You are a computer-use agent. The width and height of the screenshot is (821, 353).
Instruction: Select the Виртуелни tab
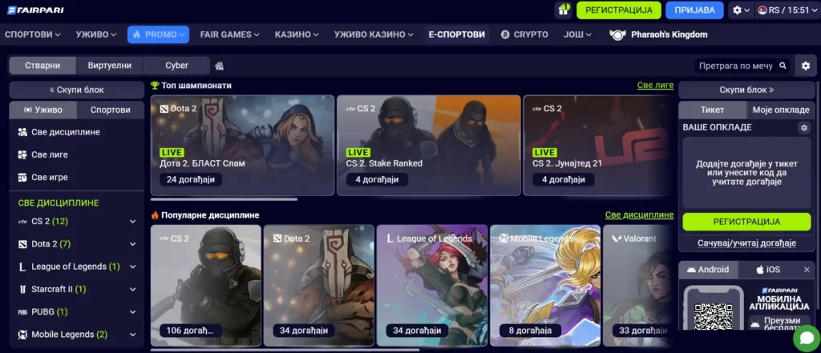109,66
